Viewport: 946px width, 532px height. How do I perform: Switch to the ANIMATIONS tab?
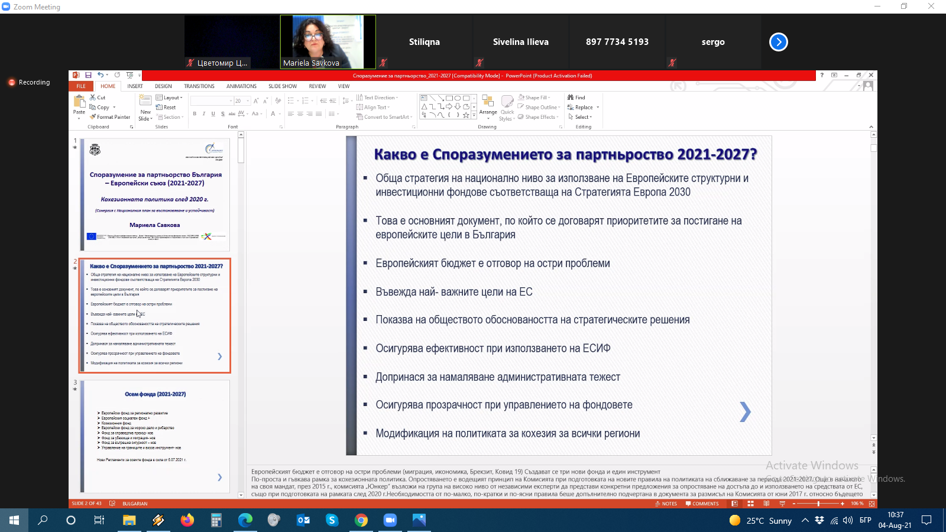241,86
